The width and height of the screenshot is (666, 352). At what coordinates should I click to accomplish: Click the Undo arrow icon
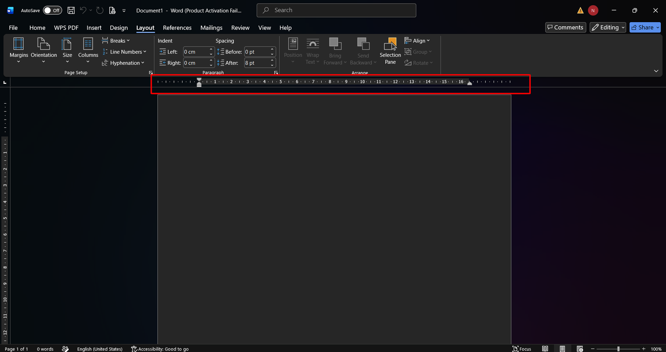coord(83,10)
